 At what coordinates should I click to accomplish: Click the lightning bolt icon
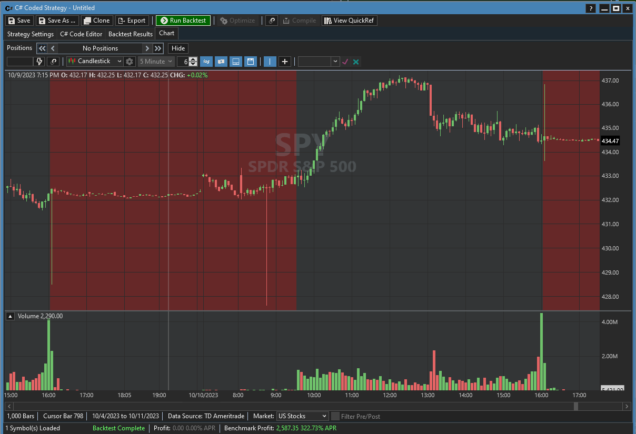tap(39, 62)
